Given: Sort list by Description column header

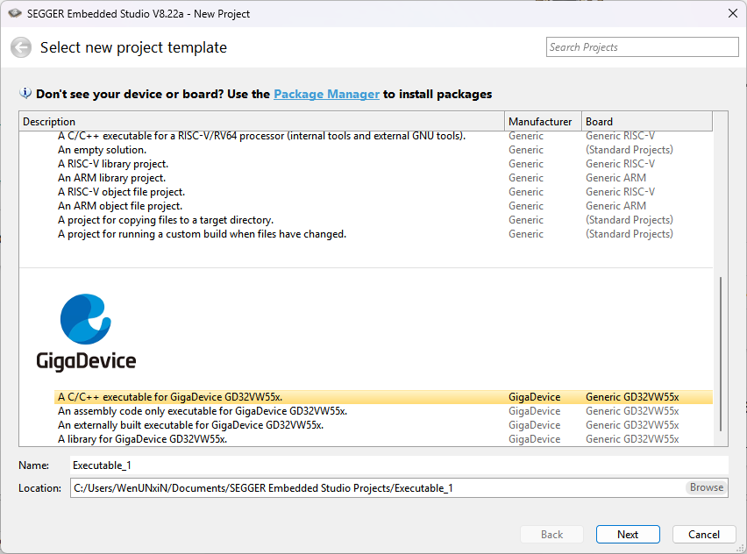Looking at the screenshot, I should 261,121.
